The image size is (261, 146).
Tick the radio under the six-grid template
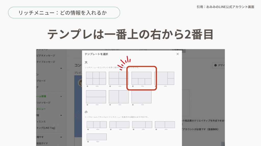[87, 86]
